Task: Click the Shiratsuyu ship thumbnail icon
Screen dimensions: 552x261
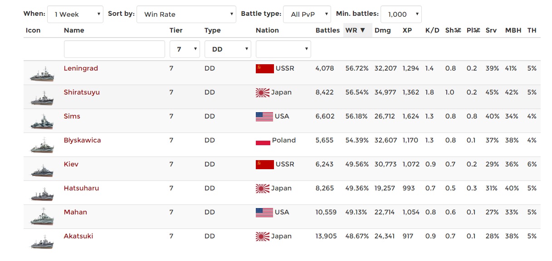Action: point(42,98)
